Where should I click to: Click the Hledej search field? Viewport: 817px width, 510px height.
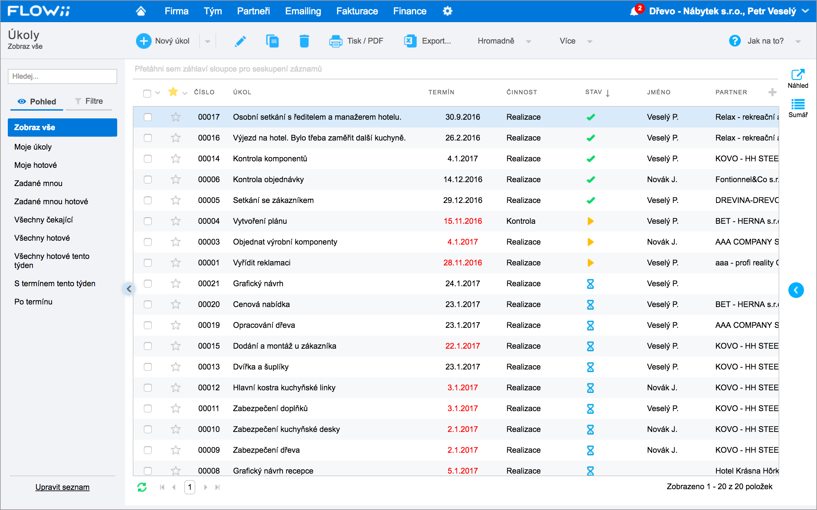click(62, 76)
